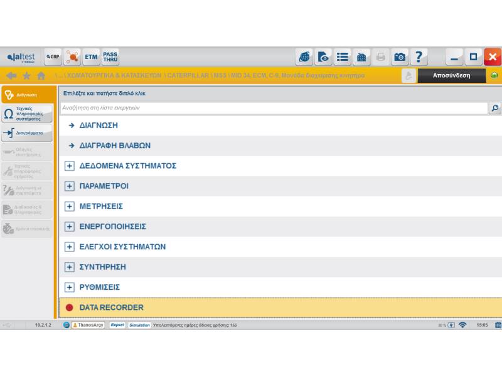502x377 pixels.
Task: Select ΔΙΑΓΡΑΦΗ ΒΛΑΒΩΝ list entry
Action: [115, 146]
